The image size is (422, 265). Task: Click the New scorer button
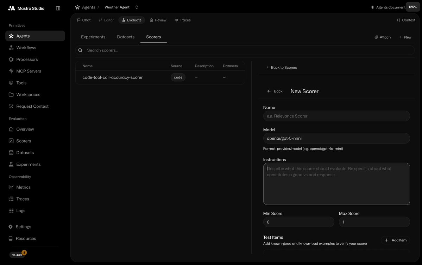pos(405,37)
